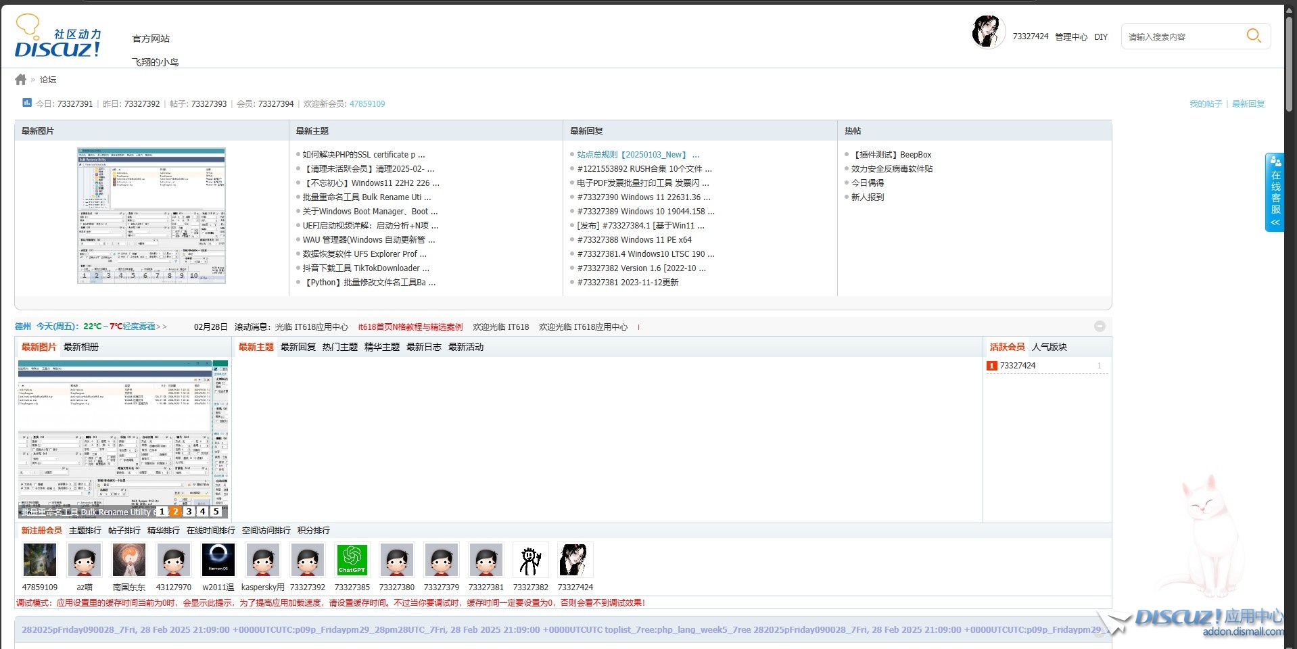Click the Discuz! logo
This screenshot has width=1297, height=649.
coord(57,37)
